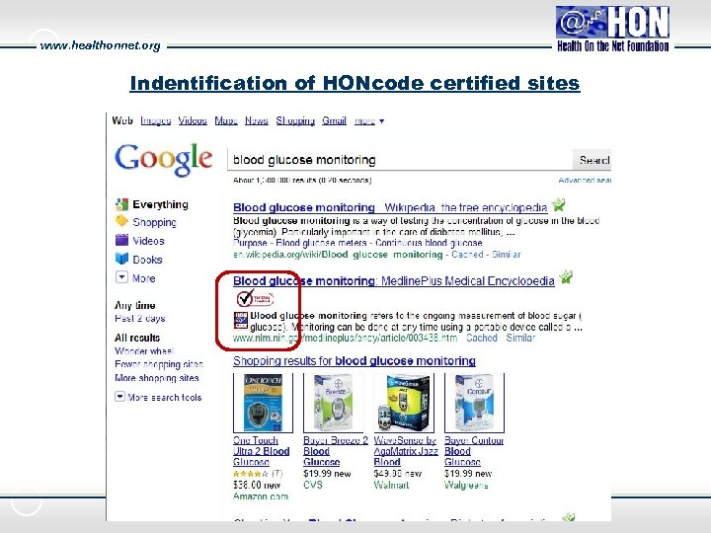Click Cached link under the MedlinePlus result

point(482,338)
